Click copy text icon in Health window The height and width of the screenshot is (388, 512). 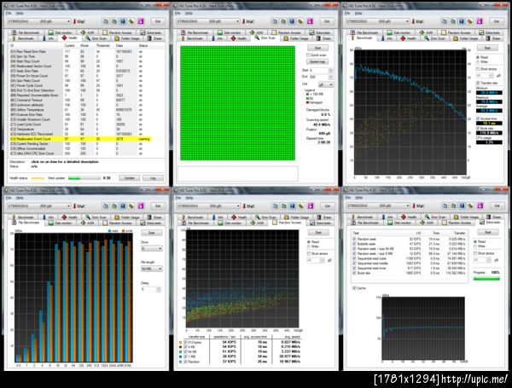106,21
